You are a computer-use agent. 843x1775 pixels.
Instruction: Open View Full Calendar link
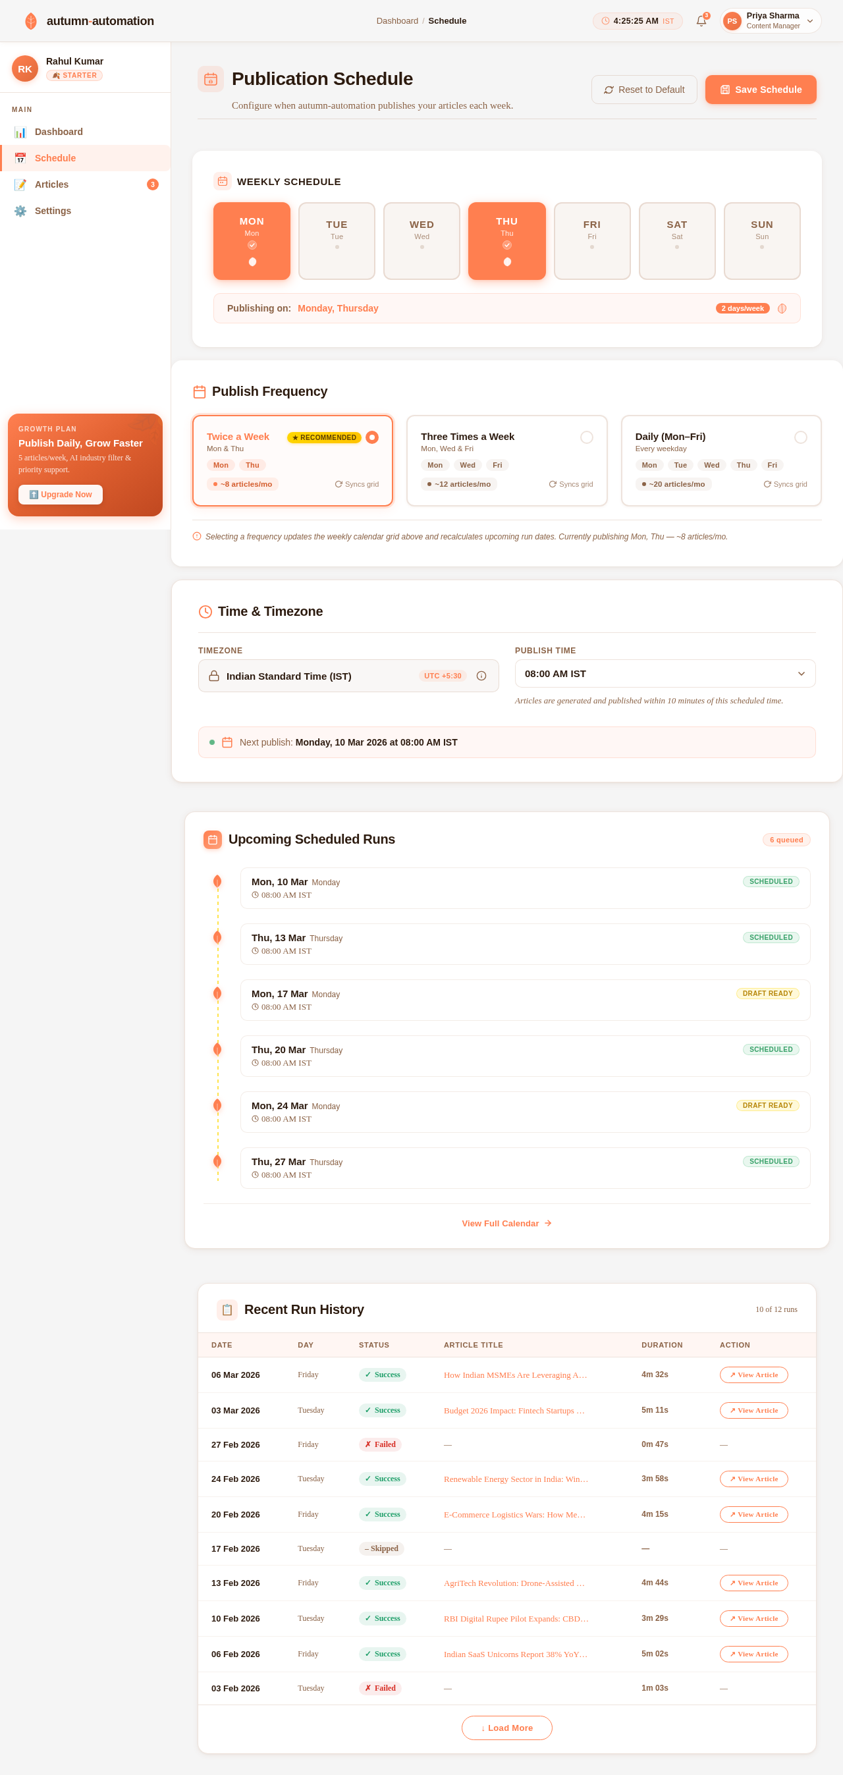pyautogui.click(x=506, y=1223)
